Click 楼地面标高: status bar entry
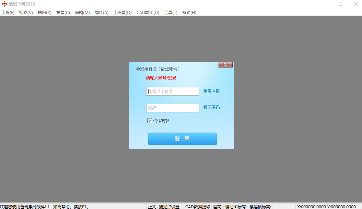 tap(236, 207)
